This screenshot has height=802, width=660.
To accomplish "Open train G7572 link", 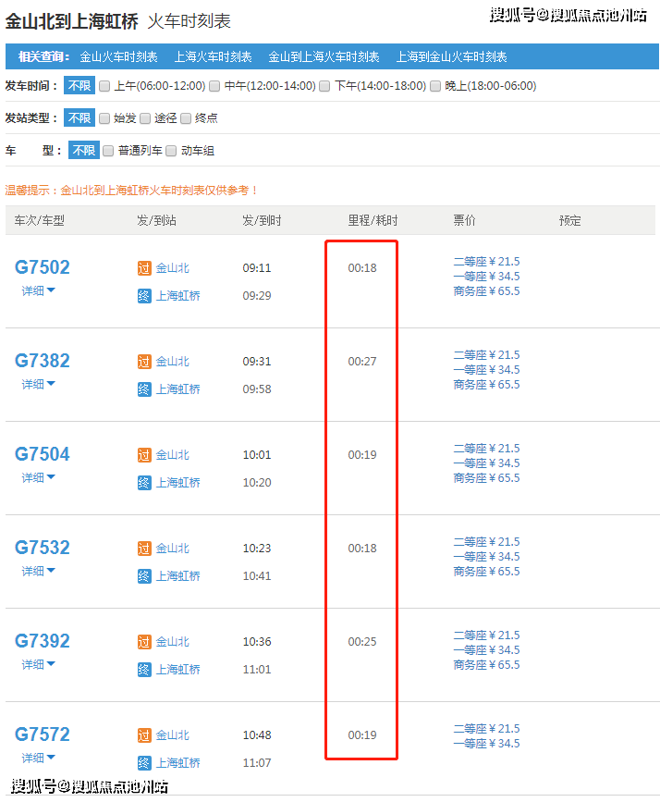I will pyautogui.click(x=42, y=734).
